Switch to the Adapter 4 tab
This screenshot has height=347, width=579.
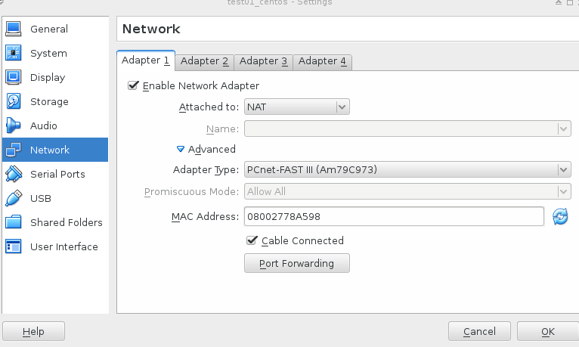pos(323,61)
